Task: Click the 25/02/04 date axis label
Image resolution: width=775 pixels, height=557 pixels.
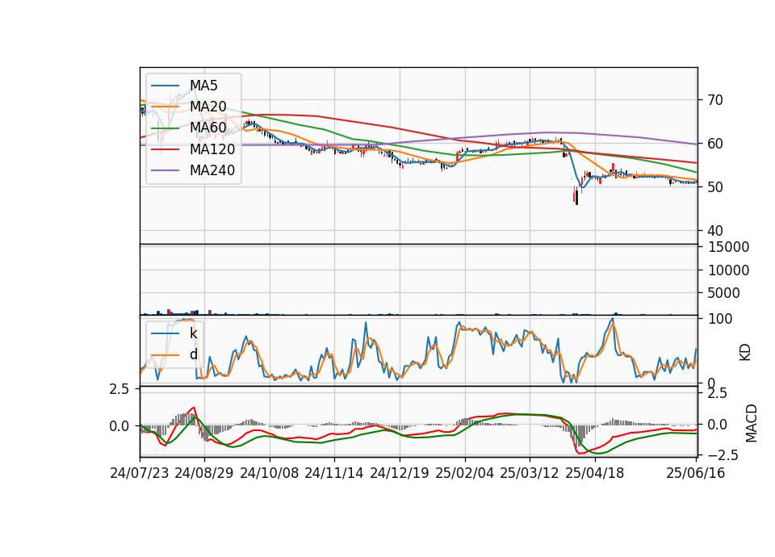Action: coord(465,473)
